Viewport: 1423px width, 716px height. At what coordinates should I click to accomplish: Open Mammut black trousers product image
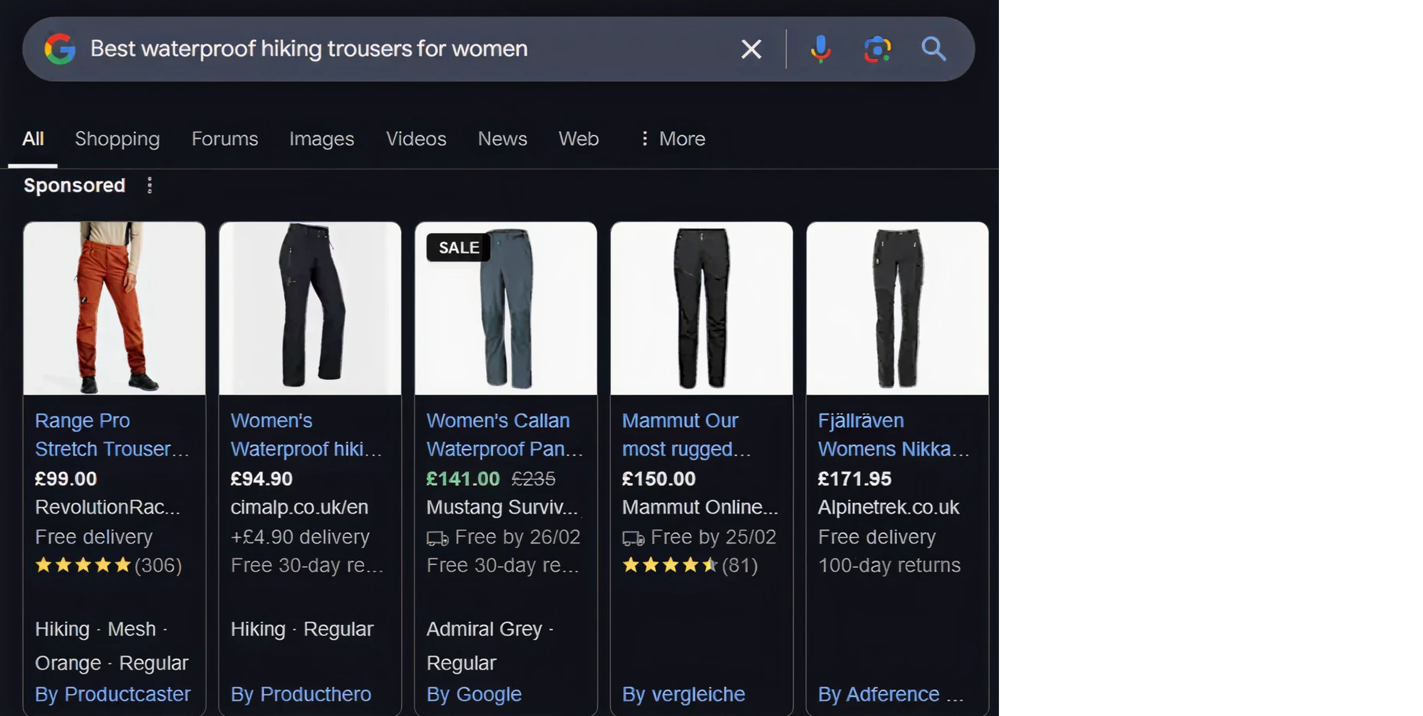point(702,308)
